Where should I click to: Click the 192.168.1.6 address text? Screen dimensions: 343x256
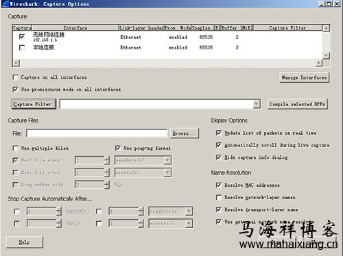45,40
